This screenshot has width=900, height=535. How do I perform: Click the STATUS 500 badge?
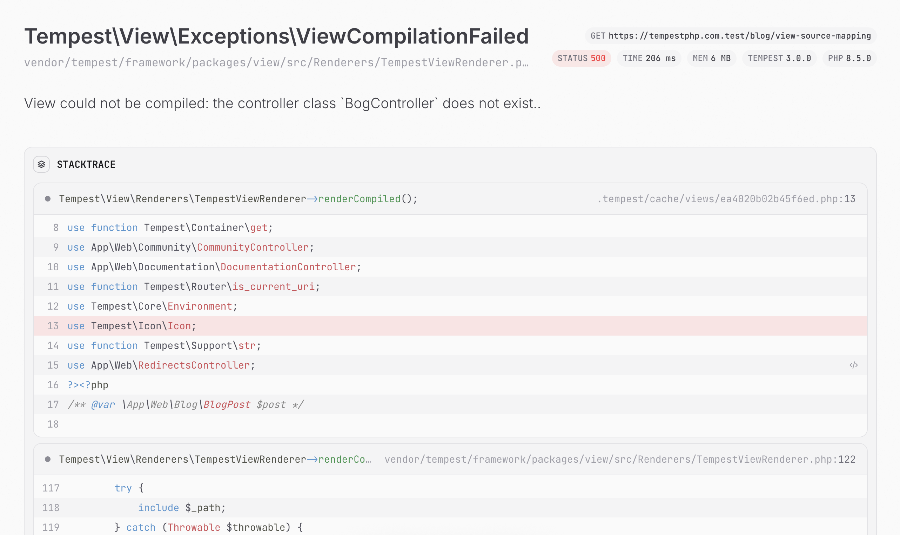[x=581, y=58]
